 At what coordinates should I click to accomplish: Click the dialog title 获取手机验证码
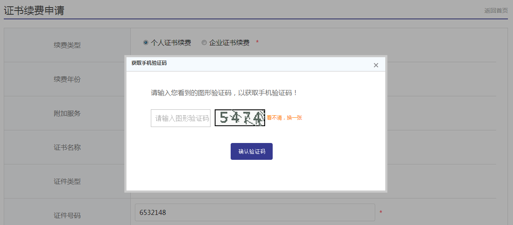click(149, 63)
